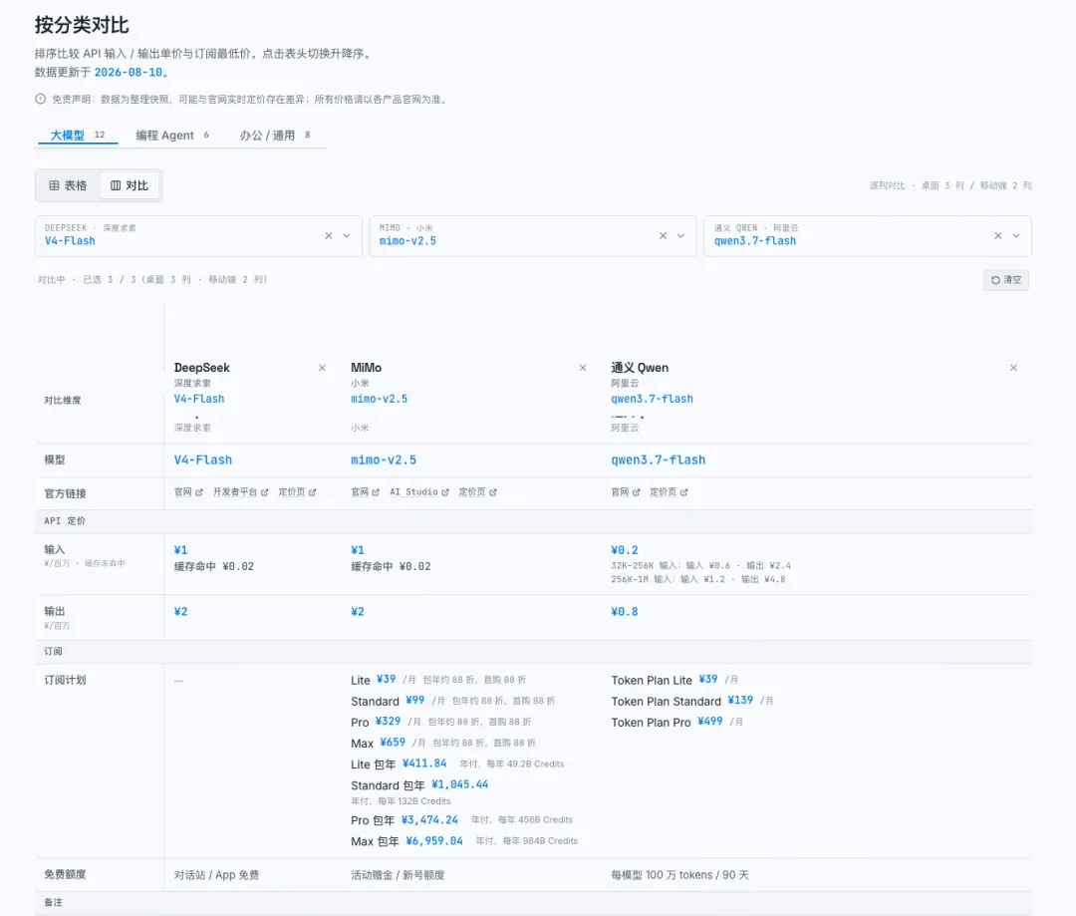Click the Max ¥659 MiMo plan

click(x=443, y=743)
